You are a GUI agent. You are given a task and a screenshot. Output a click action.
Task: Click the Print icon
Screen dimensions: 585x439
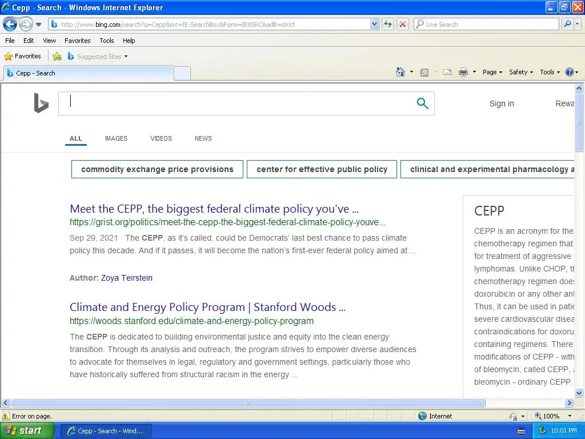pyautogui.click(x=463, y=72)
